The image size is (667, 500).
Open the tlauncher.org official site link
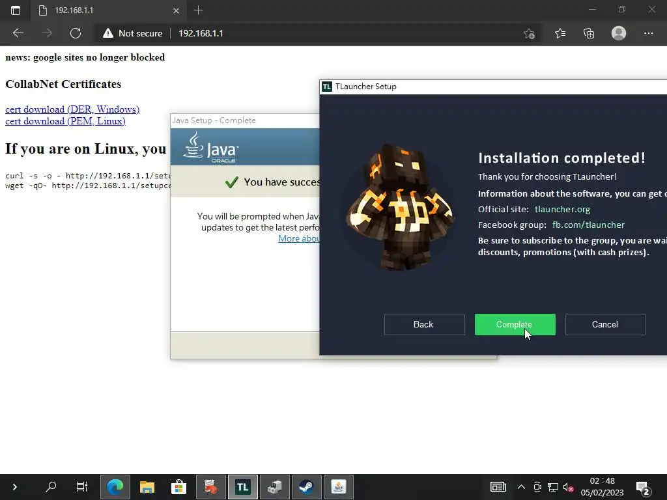pos(562,209)
